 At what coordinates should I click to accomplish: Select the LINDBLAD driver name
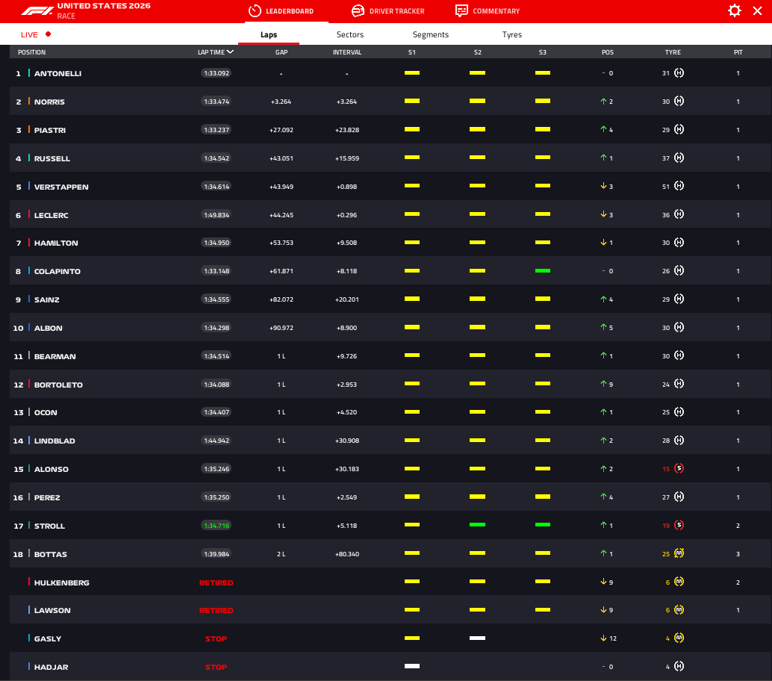[55, 441]
